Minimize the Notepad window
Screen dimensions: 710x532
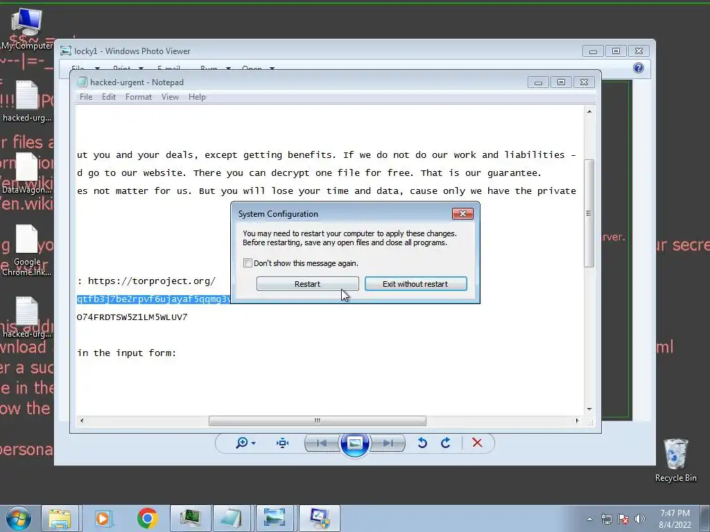coord(538,82)
